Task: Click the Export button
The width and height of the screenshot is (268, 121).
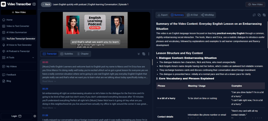Action: pyautogui.click(x=162, y=15)
